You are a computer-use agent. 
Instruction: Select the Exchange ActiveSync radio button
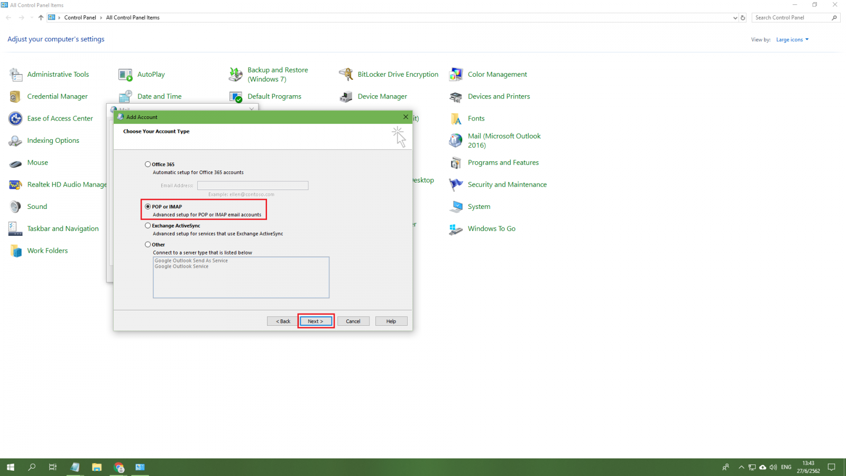[148, 226]
